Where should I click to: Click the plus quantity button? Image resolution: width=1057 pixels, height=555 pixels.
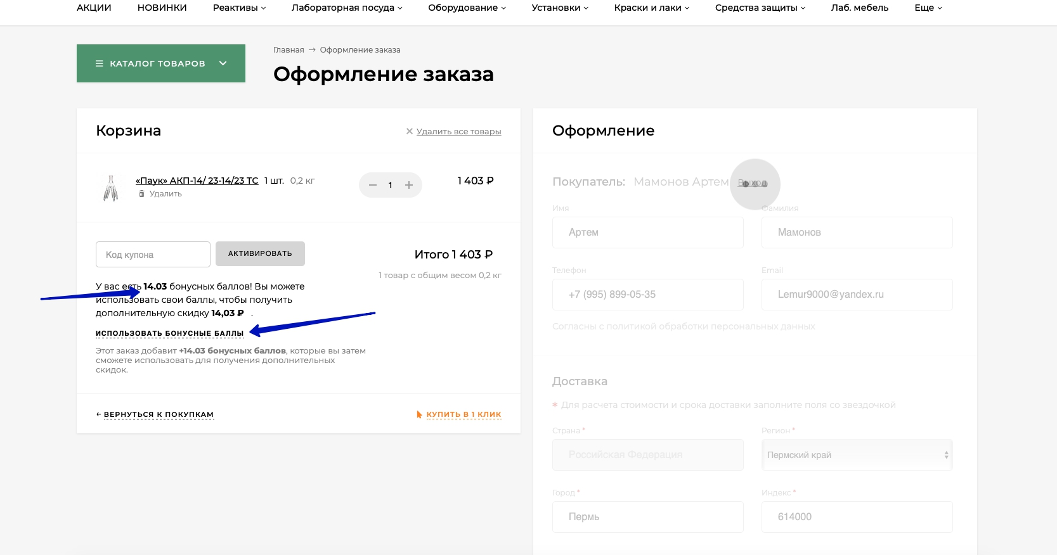[409, 185]
